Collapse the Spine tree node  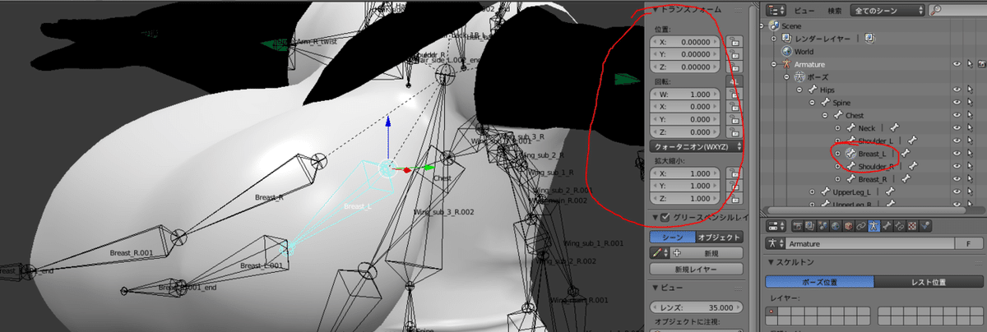pos(812,103)
